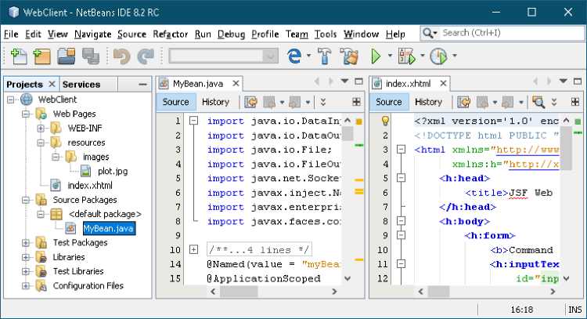
Task: Click the lightbulb hint on line 1
Action: [385, 121]
